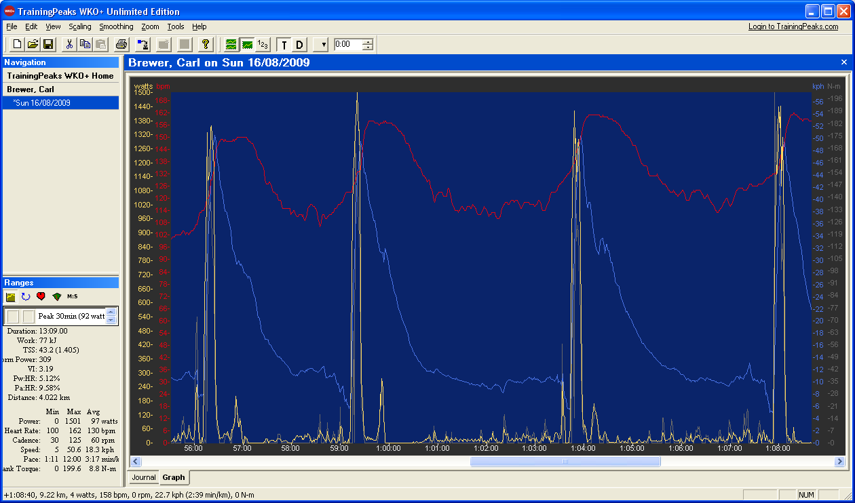Click the watts axis label
Screen dimensions: 855x503
[143, 86]
